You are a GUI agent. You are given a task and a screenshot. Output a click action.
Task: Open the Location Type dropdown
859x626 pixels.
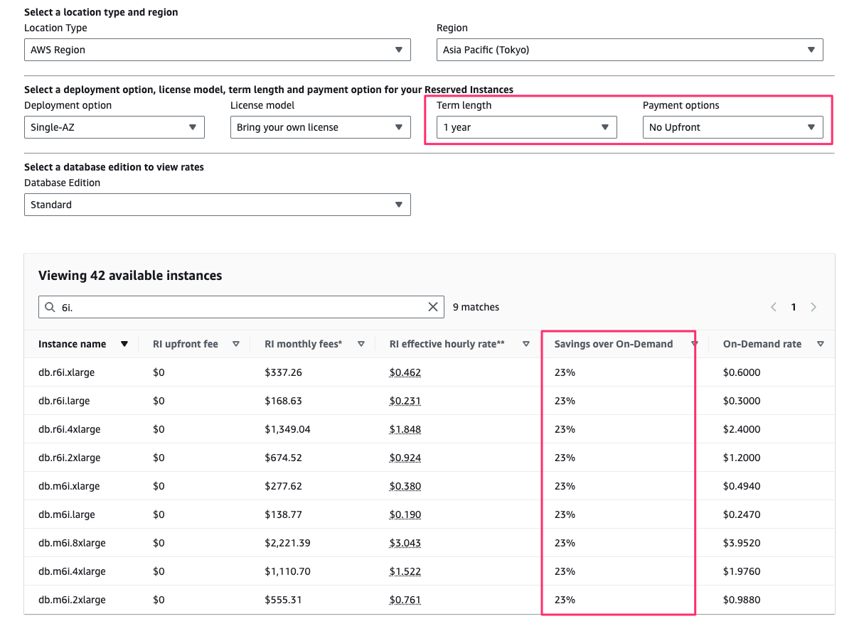[218, 50]
